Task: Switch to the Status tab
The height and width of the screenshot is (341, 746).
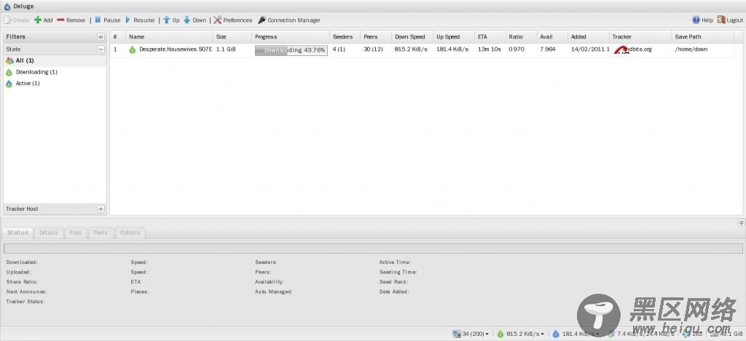Action: click(18, 233)
